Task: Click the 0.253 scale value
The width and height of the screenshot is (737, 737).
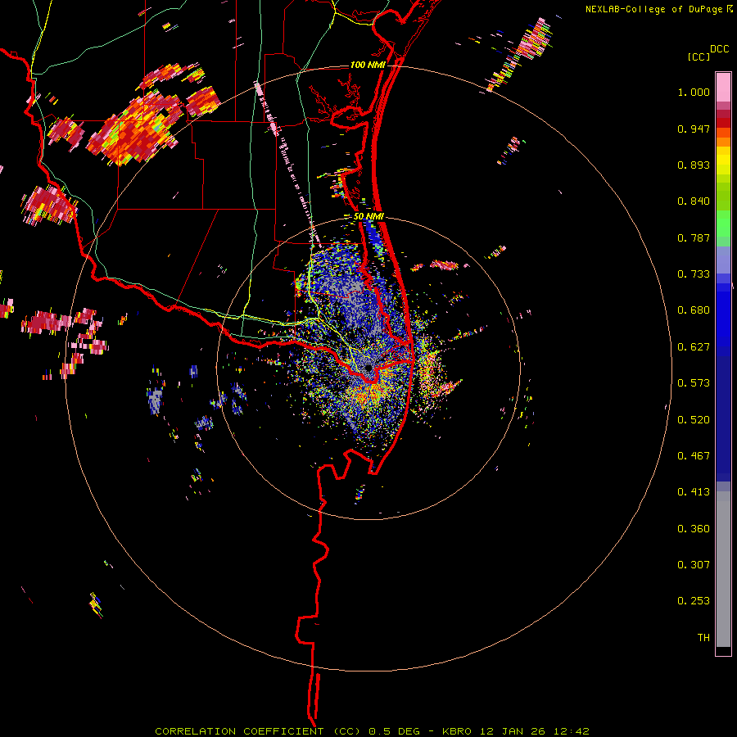Action: pos(694,601)
